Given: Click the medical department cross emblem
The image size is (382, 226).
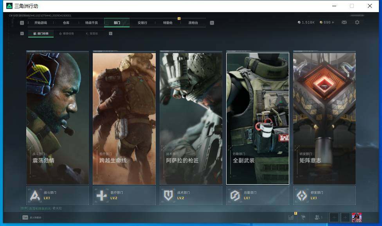Looking at the screenshot, I should (x=102, y=196).
